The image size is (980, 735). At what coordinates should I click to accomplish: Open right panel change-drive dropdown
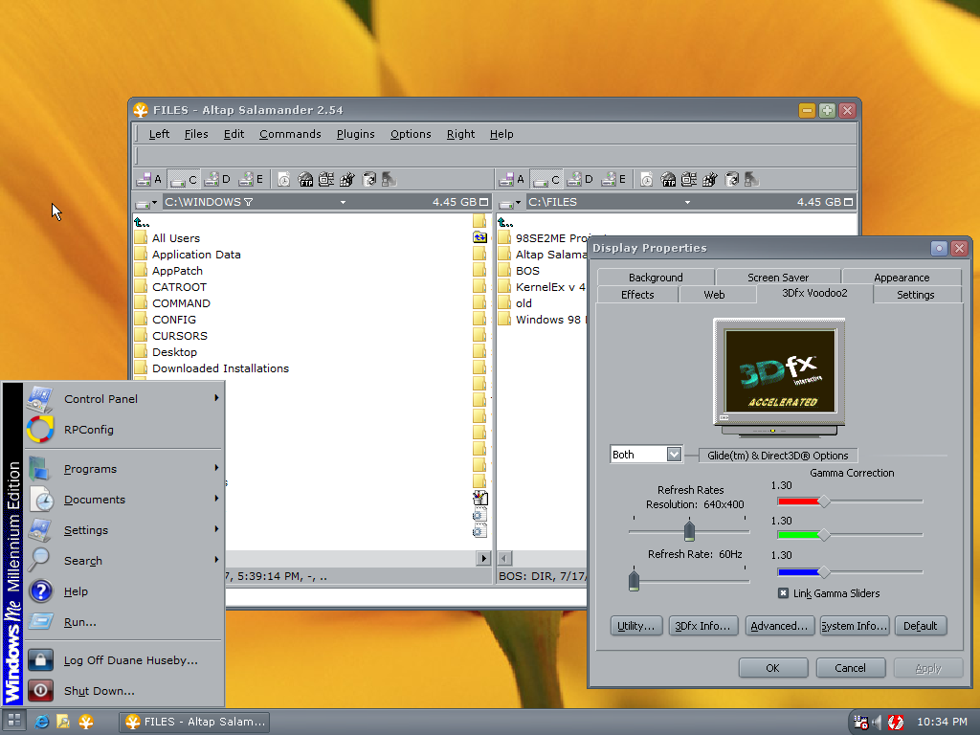(510, 203)
